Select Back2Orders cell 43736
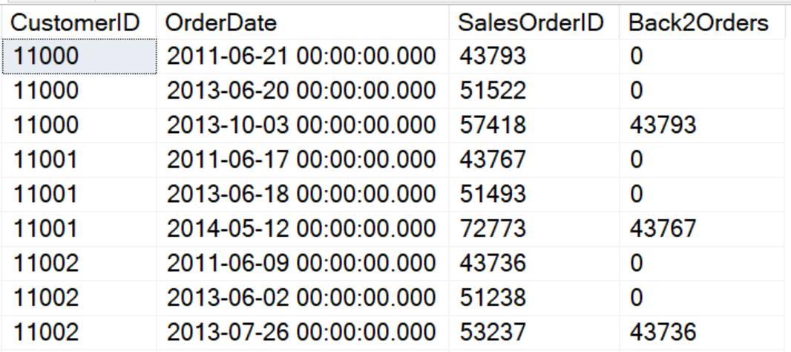791x352 pixels. point(705,332)
